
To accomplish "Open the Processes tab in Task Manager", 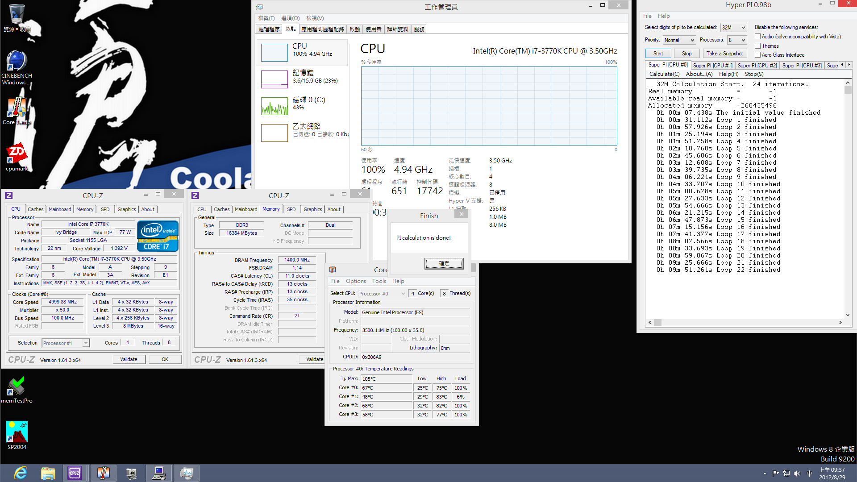I will coord(269,29).
